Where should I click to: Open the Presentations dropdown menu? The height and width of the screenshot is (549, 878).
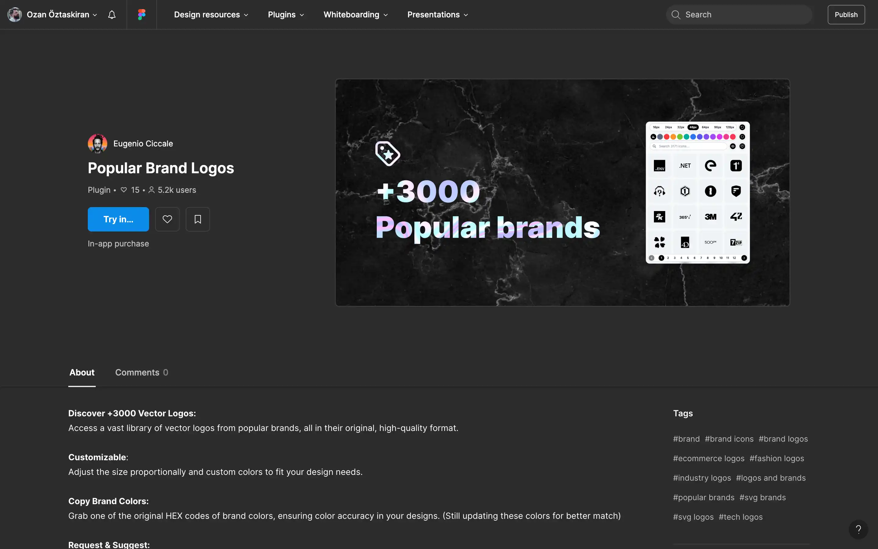(x=437, y=15)
